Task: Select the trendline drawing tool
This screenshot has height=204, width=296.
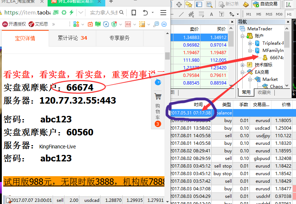Action: (x=181, y=14)
